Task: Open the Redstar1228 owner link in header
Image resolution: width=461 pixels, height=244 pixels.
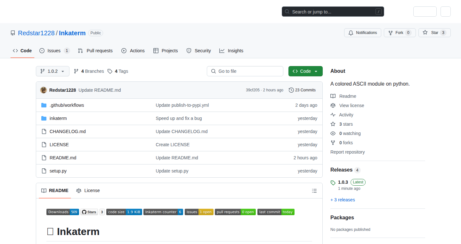Action: (x=36, y=33)
